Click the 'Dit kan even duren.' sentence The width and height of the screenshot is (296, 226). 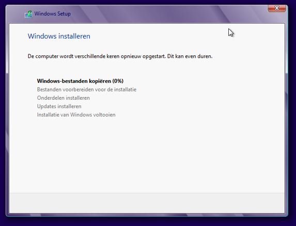click(190, 56)
